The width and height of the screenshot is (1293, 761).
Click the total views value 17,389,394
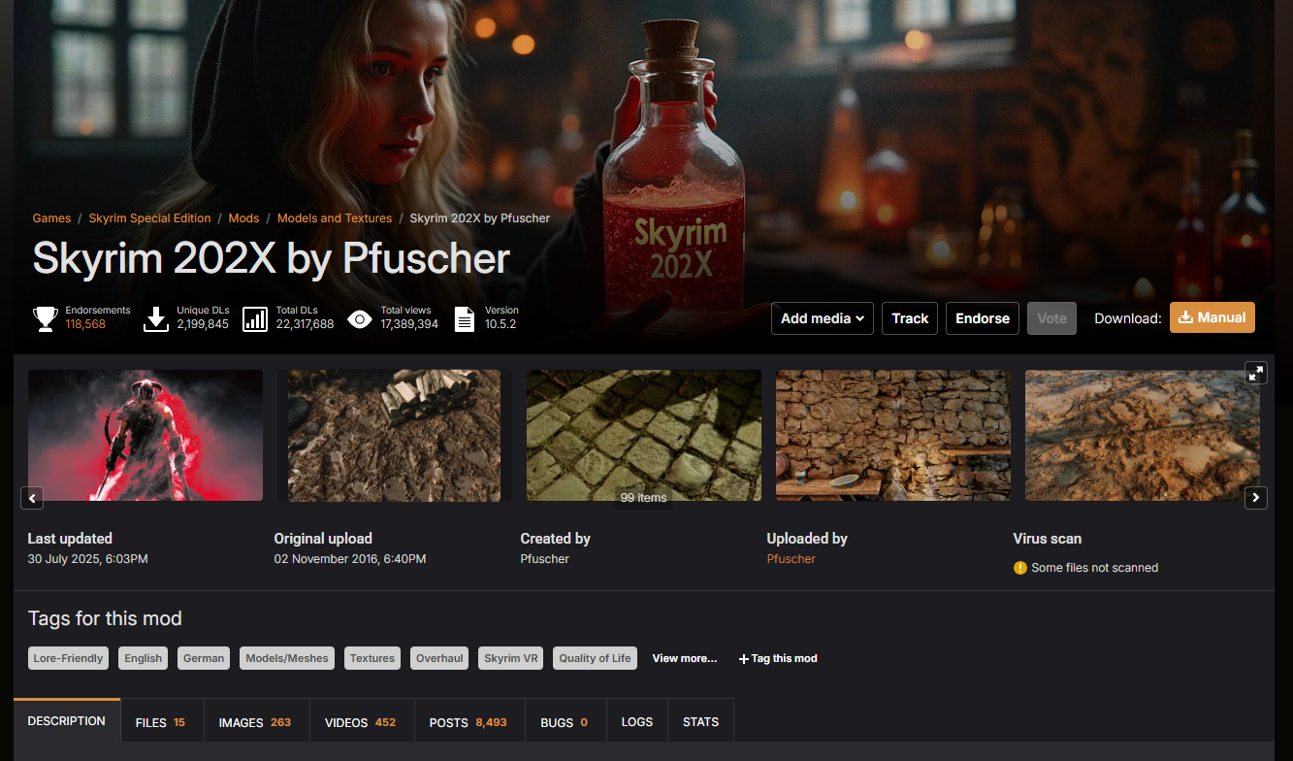(409, 324)
